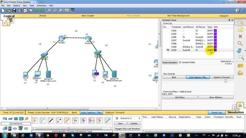246x138 pixels.
Task: Pick the console cable connection
Action: (43, 120)
